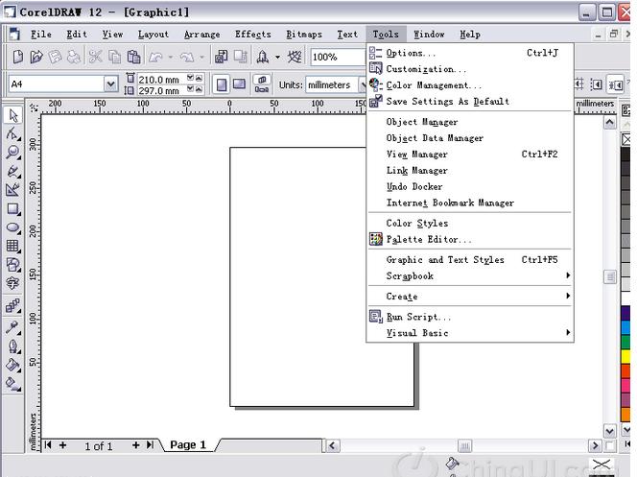Click the Cut scissors icon

pos(96,57)
